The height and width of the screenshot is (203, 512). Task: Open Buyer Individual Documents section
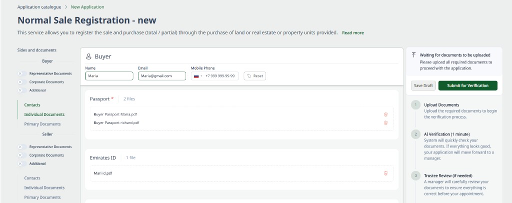[x=44, y=114]
